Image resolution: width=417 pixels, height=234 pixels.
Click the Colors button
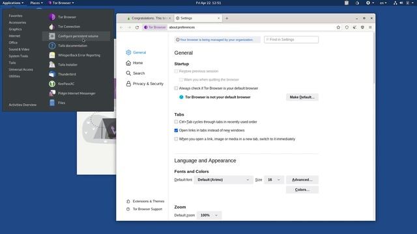[x=302, y=190]
